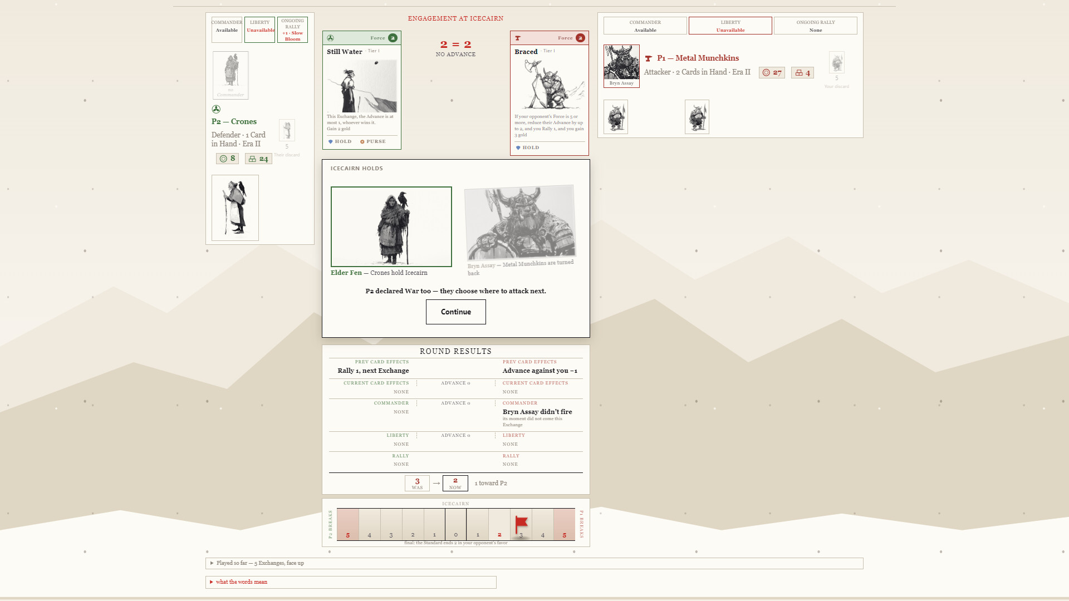
Task: Click the Force badge on Braced card
Action: (x=580, y=38)
